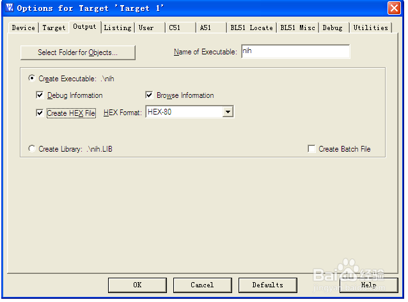Click the OK button
This screenshot has height=302, width=408.
pyautogui.click(x=137, y=285)
